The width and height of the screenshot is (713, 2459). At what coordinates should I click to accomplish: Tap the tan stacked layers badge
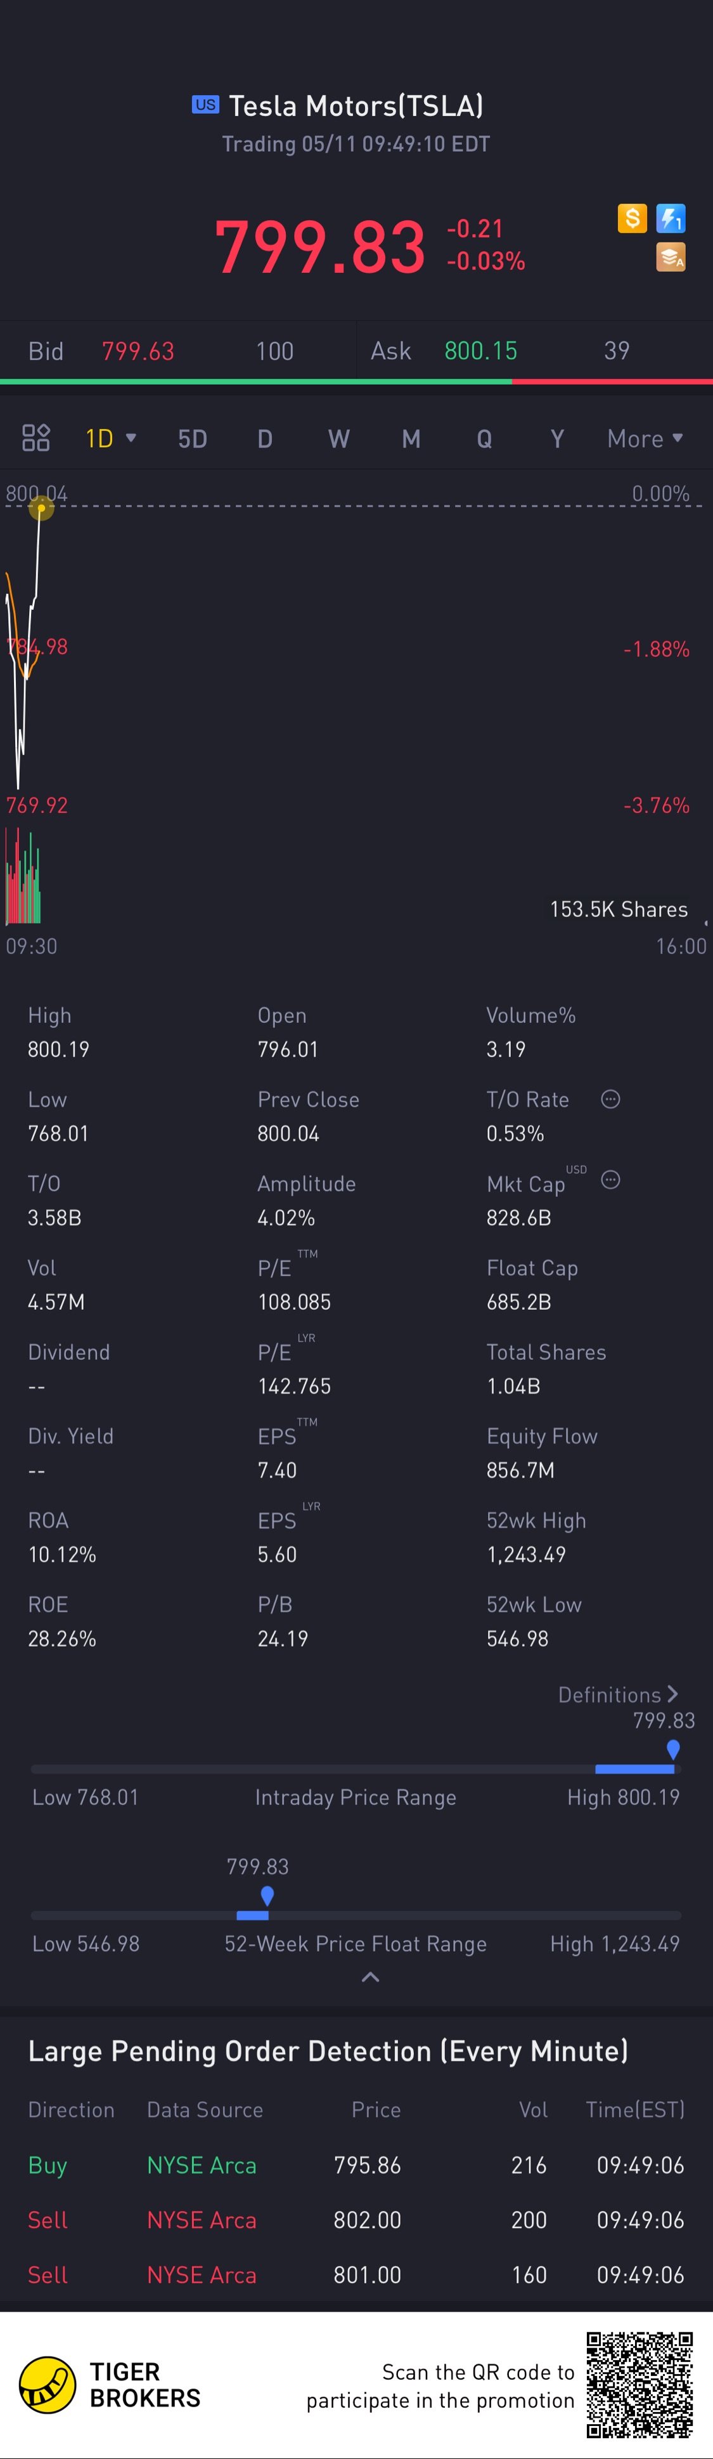point(671,257)
